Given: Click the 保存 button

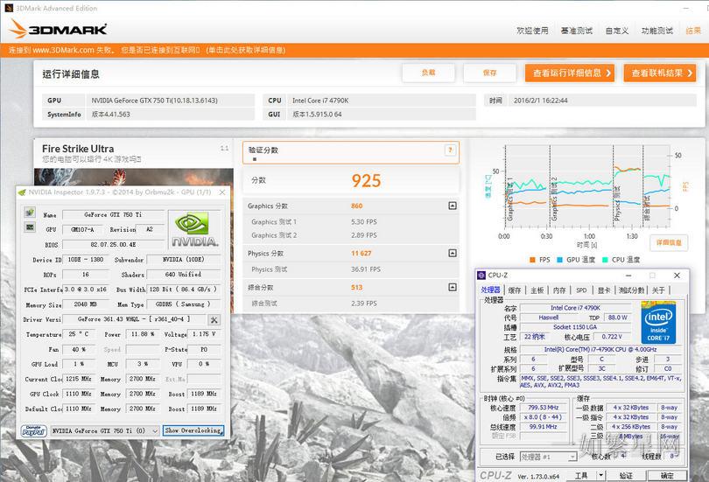Looking at the screenshot, I should pos(489,73).
